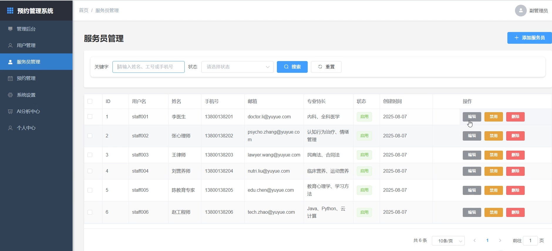This screenshot has width=552, height=251.
Task: Check the row checkbox for staff001
Action: [90, 117]
